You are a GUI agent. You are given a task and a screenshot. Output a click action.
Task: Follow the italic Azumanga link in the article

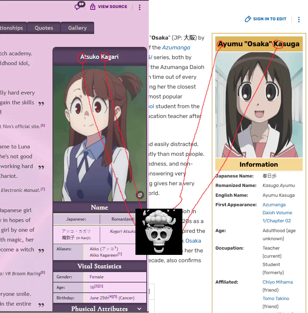tap(176, 48)
